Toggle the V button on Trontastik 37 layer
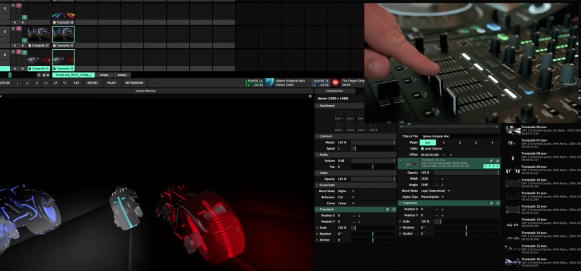The image size is (581, 271). 24,40
